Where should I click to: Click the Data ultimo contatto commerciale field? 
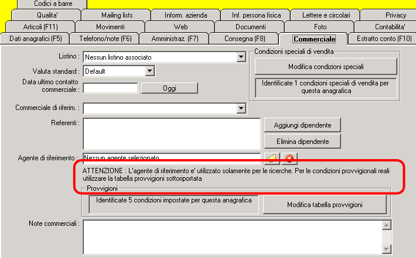click(x=110, y=88)
